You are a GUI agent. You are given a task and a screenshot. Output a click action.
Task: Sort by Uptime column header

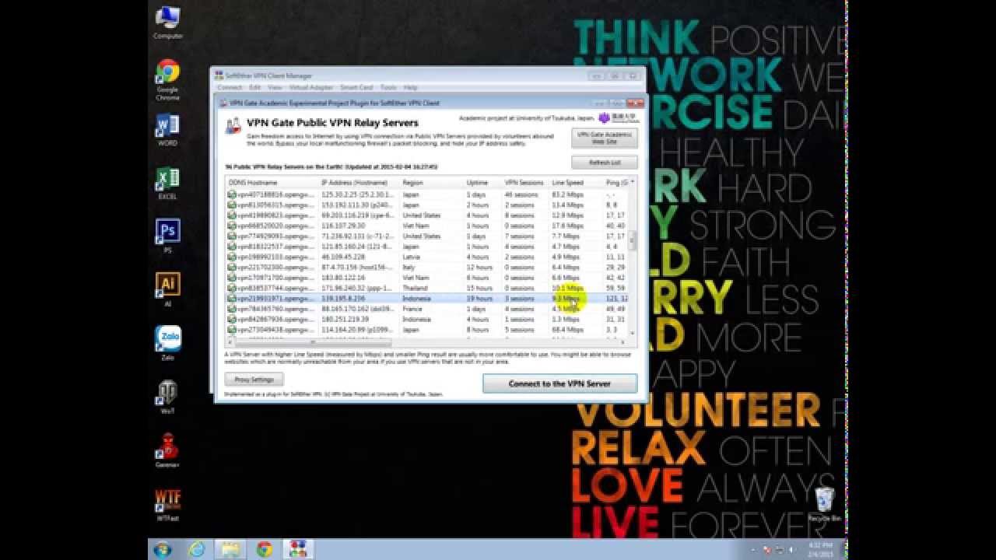click(483, 183)
